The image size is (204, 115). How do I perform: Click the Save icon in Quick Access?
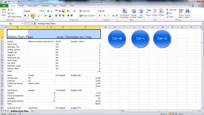[5, 2]
